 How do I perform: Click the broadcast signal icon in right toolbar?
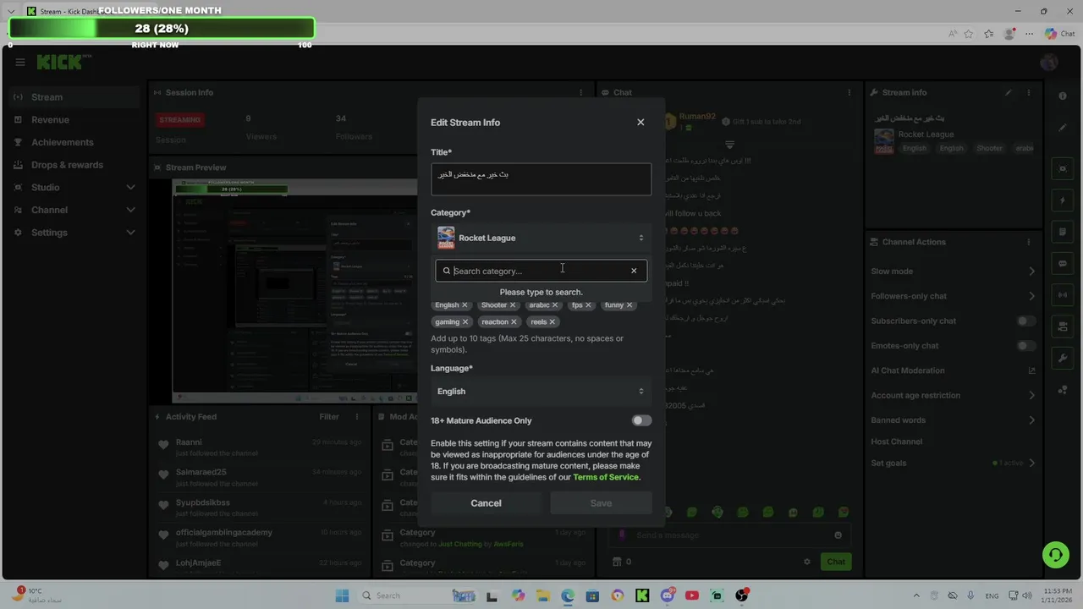pos(1063,295)
